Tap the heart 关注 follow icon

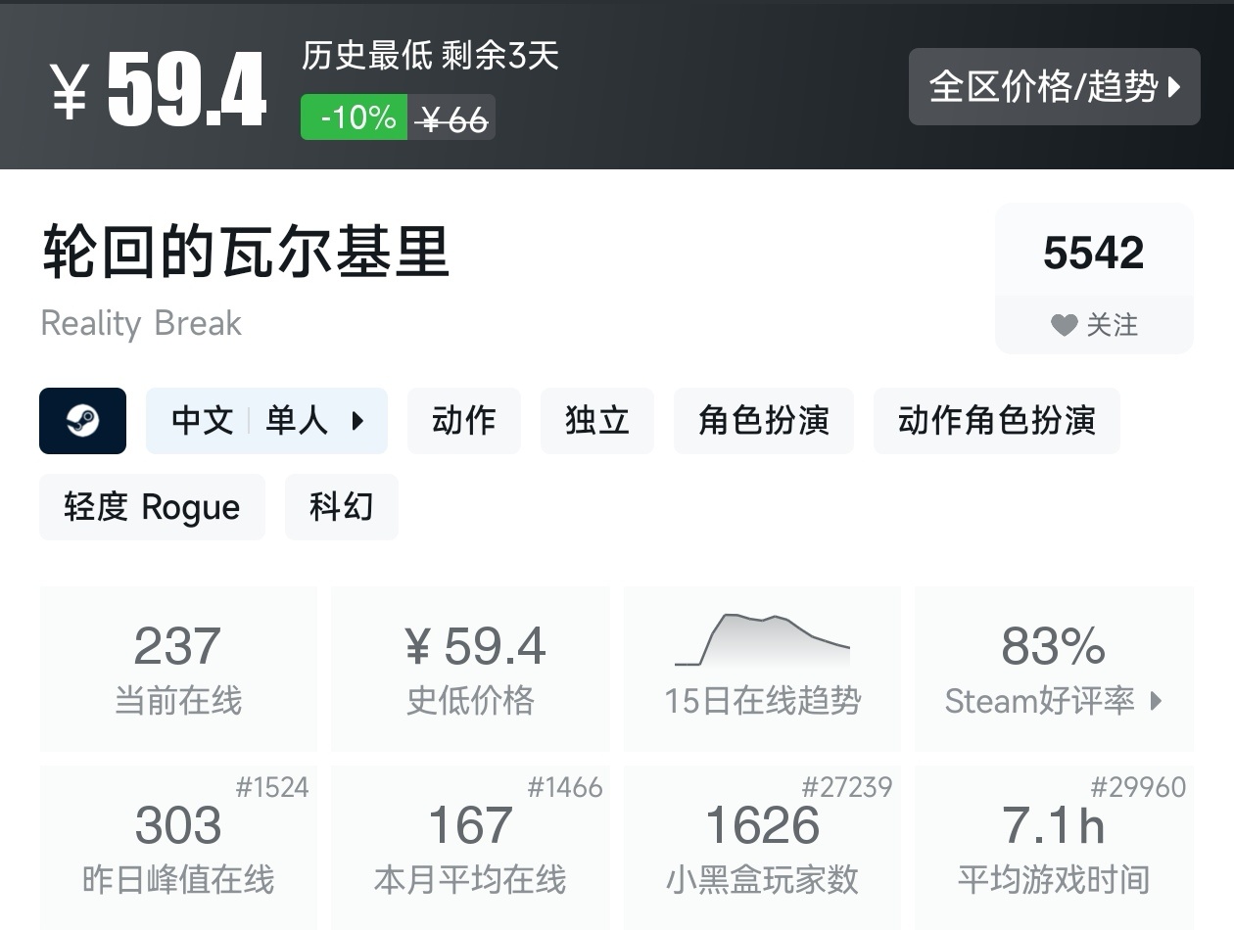coord(1065,325)
